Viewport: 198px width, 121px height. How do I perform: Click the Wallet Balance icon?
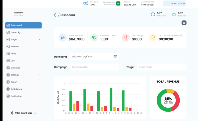click(x=63, y=37)
